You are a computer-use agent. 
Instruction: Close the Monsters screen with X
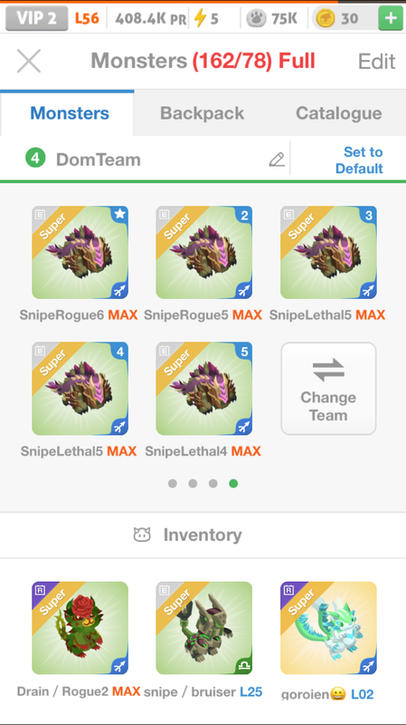tap(29, 61)
